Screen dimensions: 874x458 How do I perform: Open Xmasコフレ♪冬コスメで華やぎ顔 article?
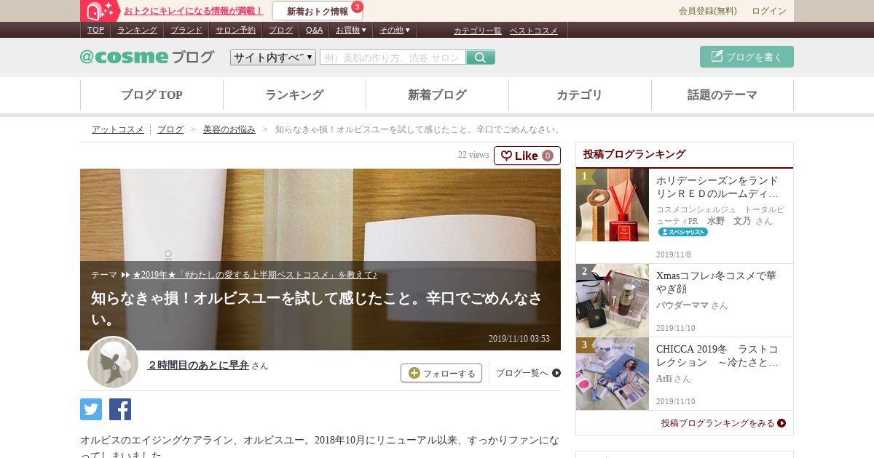[x=717, y=282]
